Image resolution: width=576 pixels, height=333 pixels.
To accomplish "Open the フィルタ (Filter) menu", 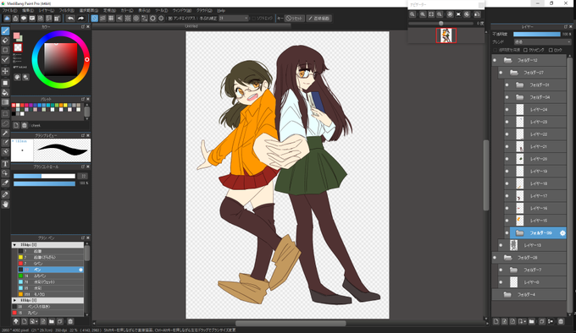I will point(66,11).
